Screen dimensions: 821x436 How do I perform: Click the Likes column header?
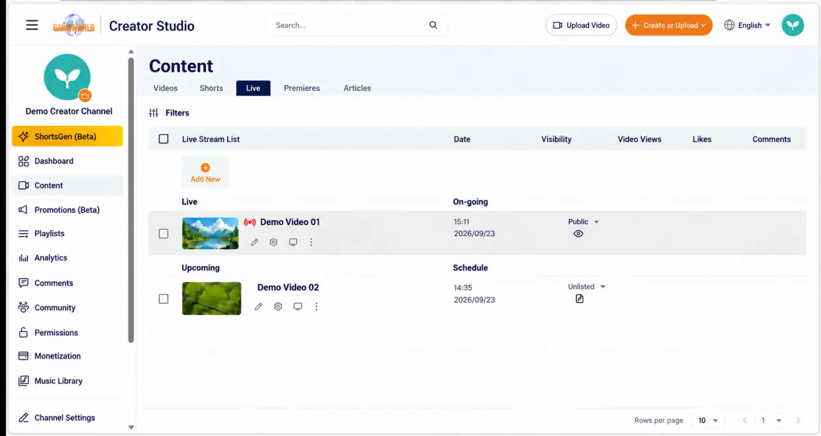(x=702, y=139)
